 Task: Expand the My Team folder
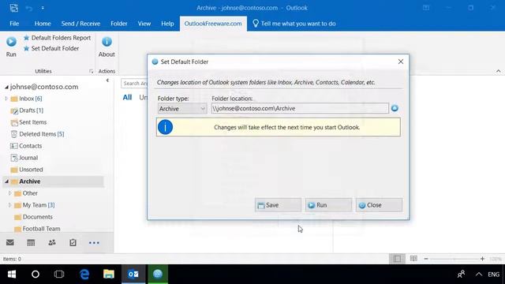tap(10, 205)
